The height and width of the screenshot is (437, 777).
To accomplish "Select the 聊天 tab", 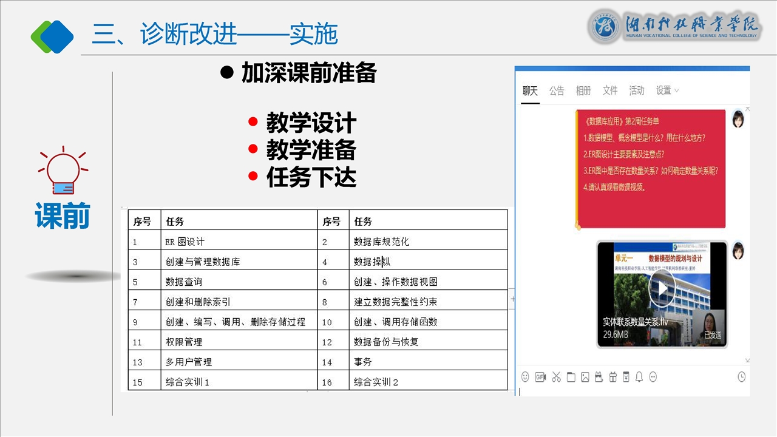I will tap(530, 90).
